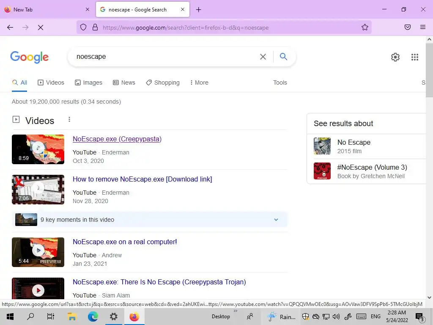Image resolution: width=433 pixels, height=325 pixels.
Task: Save page to Pocket
Action: [407, 27]
